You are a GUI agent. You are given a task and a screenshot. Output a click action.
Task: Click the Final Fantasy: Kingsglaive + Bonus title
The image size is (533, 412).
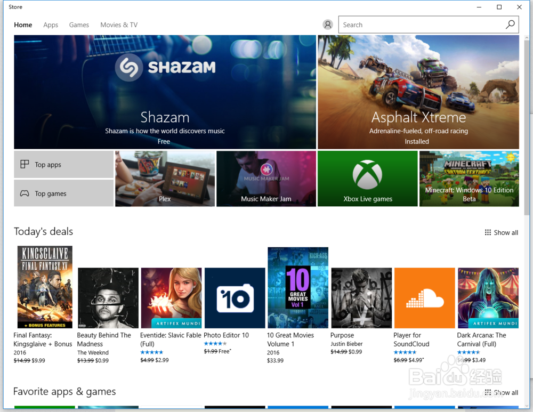(x=43, y=340)
